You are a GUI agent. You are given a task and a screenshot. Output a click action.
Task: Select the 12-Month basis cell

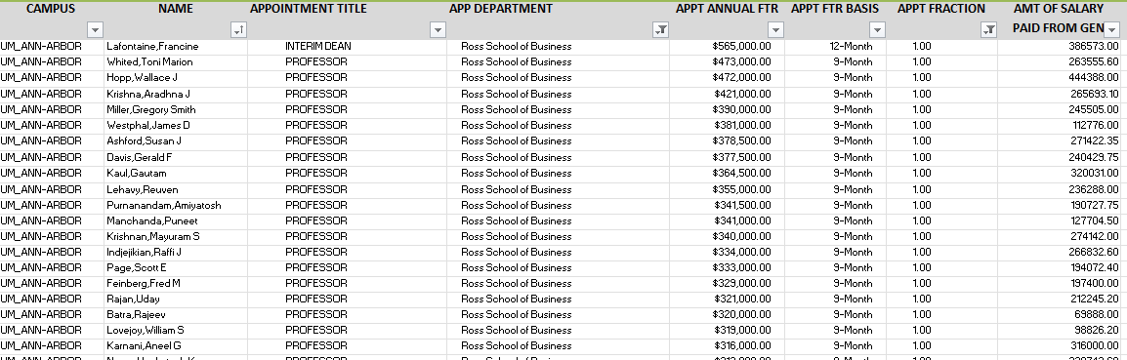coord(835,47)
